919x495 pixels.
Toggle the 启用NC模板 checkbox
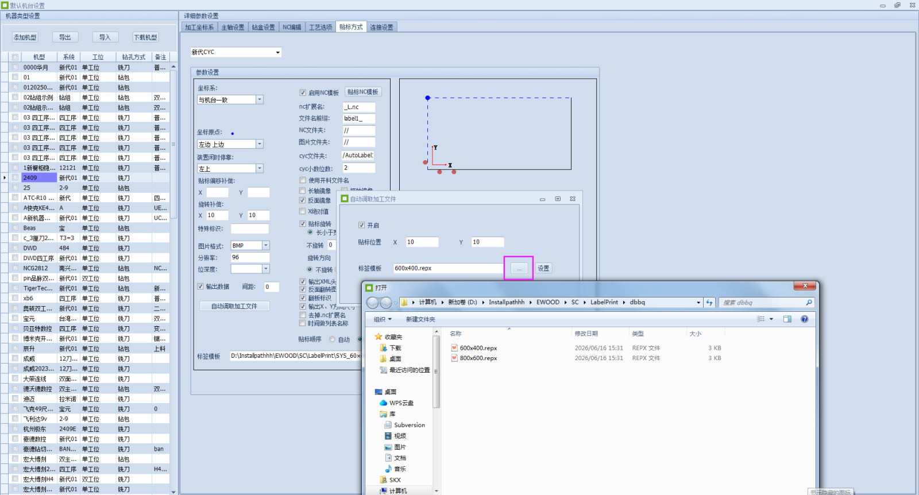tap(303, 92)
